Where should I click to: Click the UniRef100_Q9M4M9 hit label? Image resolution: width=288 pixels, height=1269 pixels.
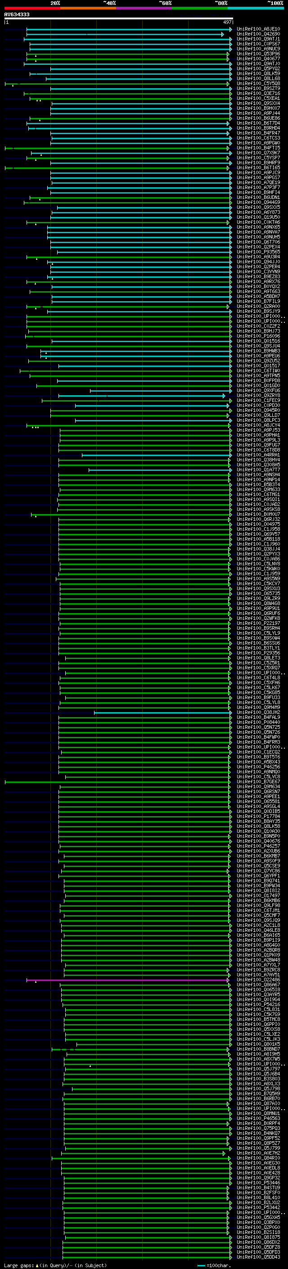(x=258, y=707)
